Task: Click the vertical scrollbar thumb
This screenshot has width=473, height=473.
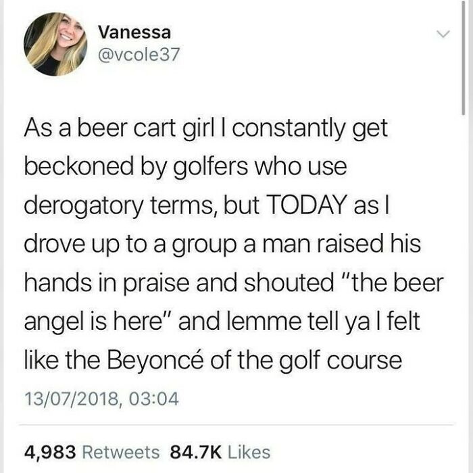Action: click(463, 57)
